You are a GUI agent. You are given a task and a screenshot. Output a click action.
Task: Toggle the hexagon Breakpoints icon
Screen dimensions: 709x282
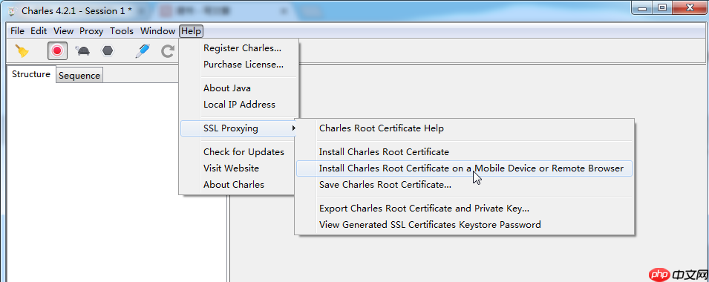(x=107, y=50)
